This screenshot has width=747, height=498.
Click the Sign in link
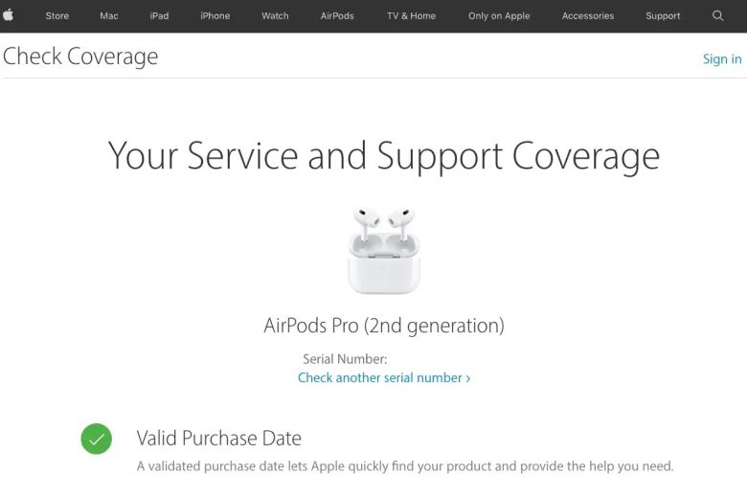pyautogui.click(x=722, y=59)
